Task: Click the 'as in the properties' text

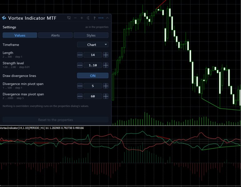Action: (97, 27)
